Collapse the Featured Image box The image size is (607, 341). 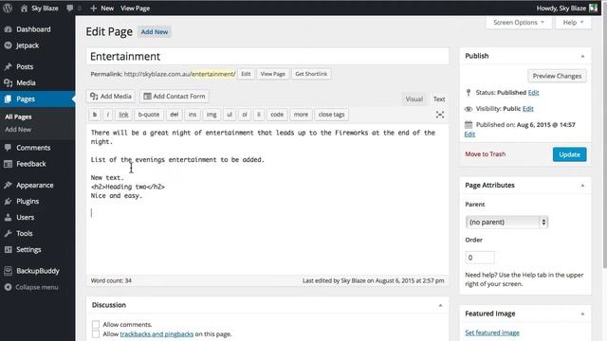582,314
